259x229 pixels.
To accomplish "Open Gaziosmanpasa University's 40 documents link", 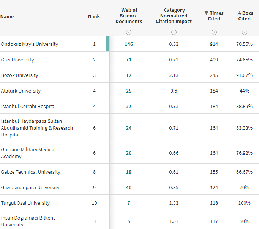I will point(129,188).
